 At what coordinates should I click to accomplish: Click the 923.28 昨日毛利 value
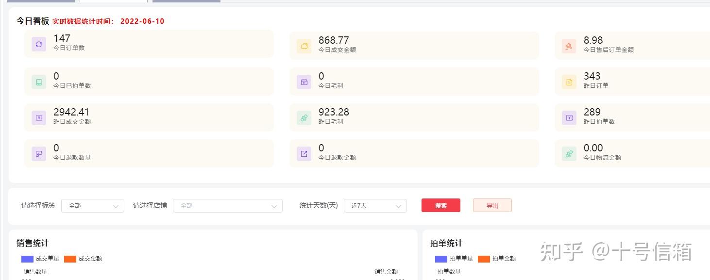[x=334, y=112]
